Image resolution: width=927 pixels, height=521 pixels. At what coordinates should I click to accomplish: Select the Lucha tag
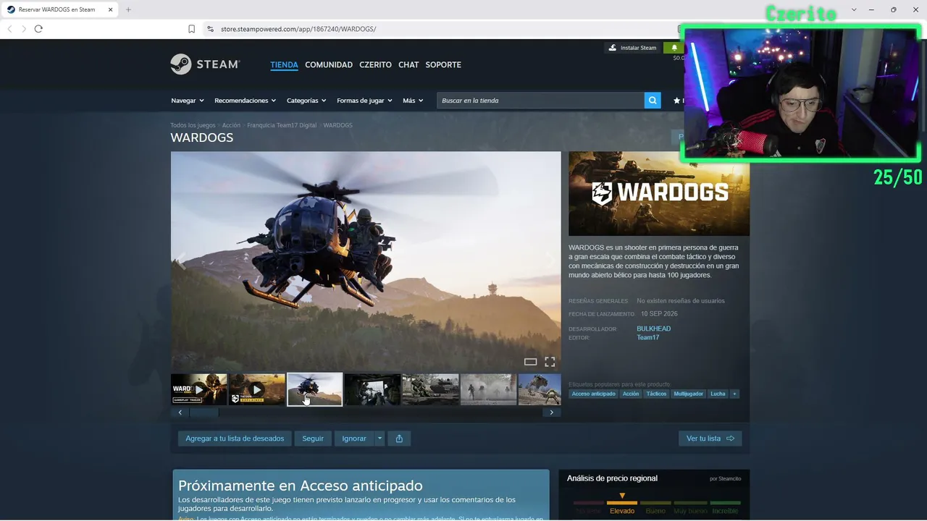[718, 394]
